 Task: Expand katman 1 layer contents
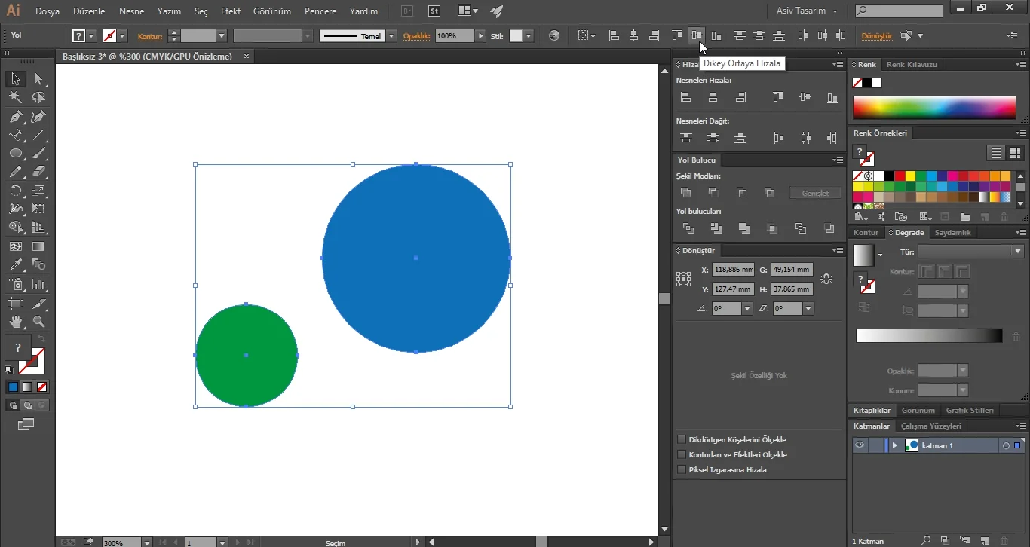point(895,445)
